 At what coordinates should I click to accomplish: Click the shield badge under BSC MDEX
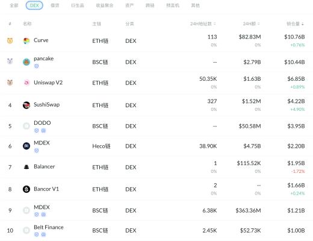[36, 214]
